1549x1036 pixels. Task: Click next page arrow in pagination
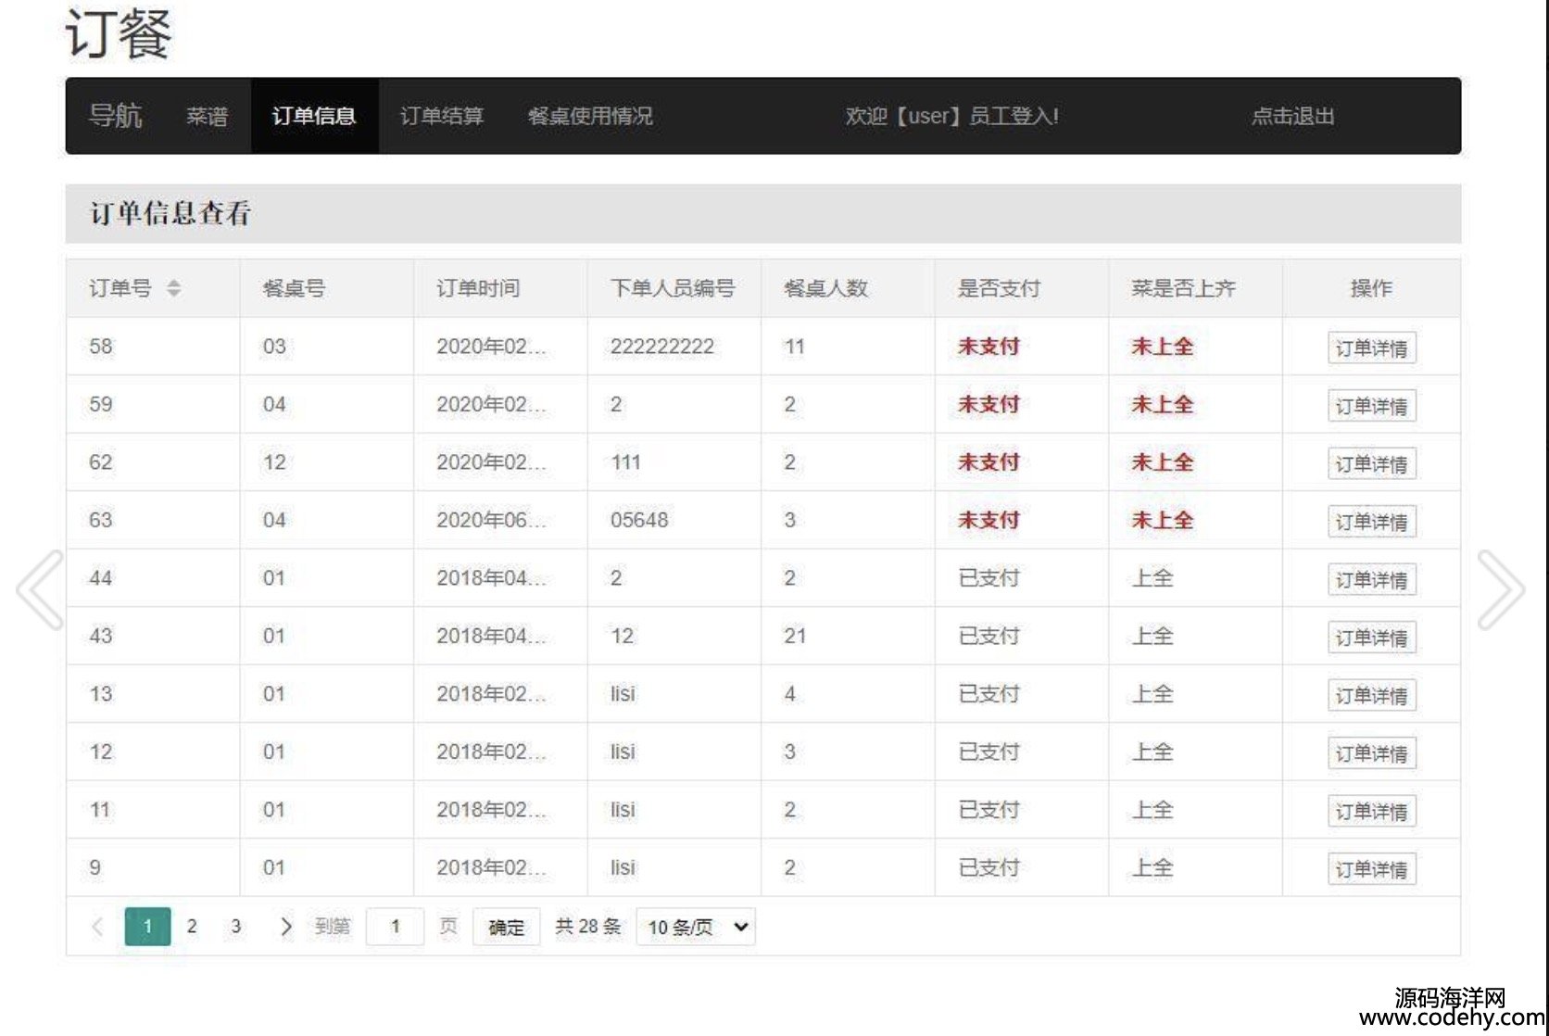tap(285, 927)
